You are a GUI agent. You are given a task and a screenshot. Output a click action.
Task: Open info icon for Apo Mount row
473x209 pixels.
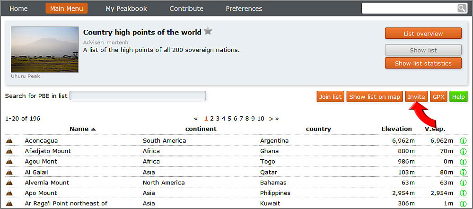point(463,193)
